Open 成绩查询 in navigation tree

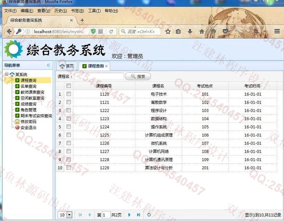(28, 104)
